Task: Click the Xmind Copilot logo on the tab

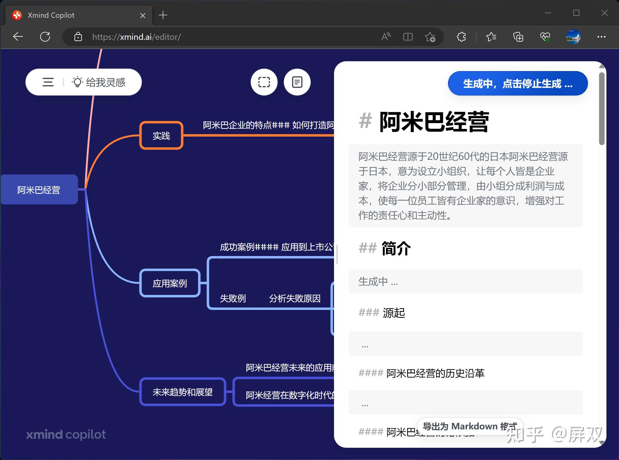Action: 17,15
